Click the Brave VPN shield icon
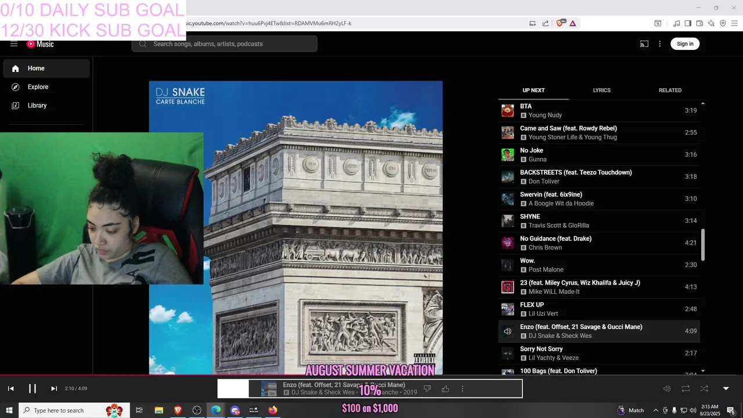The height and width of the screenshot is (418, 743). point(723,23)
